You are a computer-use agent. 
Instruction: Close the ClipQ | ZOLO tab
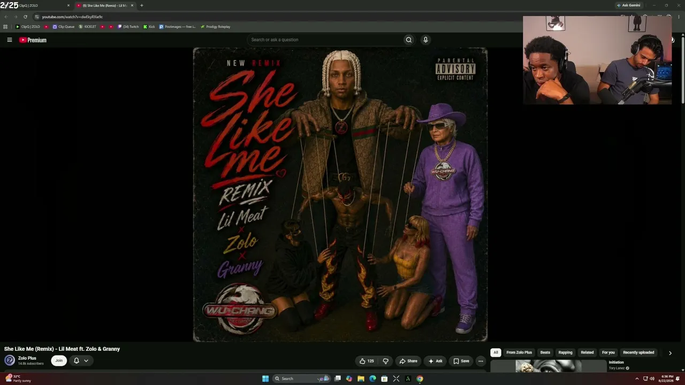click(x=68, y=5)
